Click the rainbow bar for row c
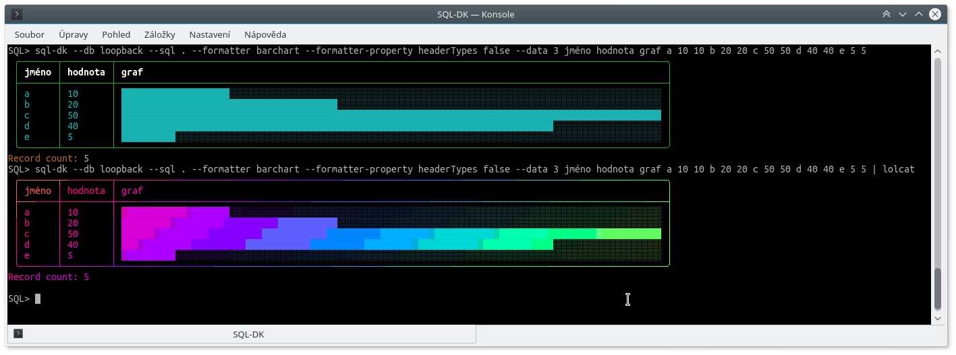The height and width of the screenshot is (355, 956). 391,234
